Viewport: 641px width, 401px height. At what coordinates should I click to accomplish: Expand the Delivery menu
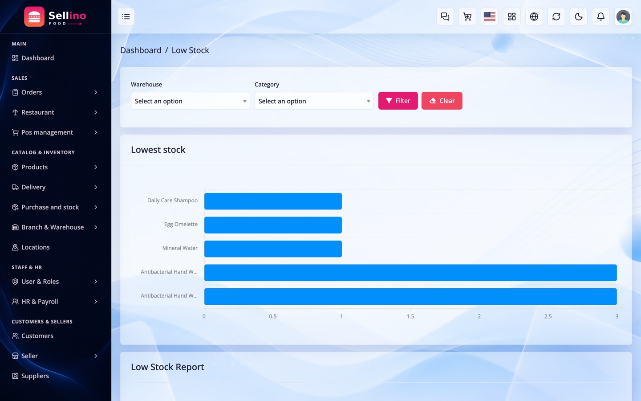(x=55, y=187)
